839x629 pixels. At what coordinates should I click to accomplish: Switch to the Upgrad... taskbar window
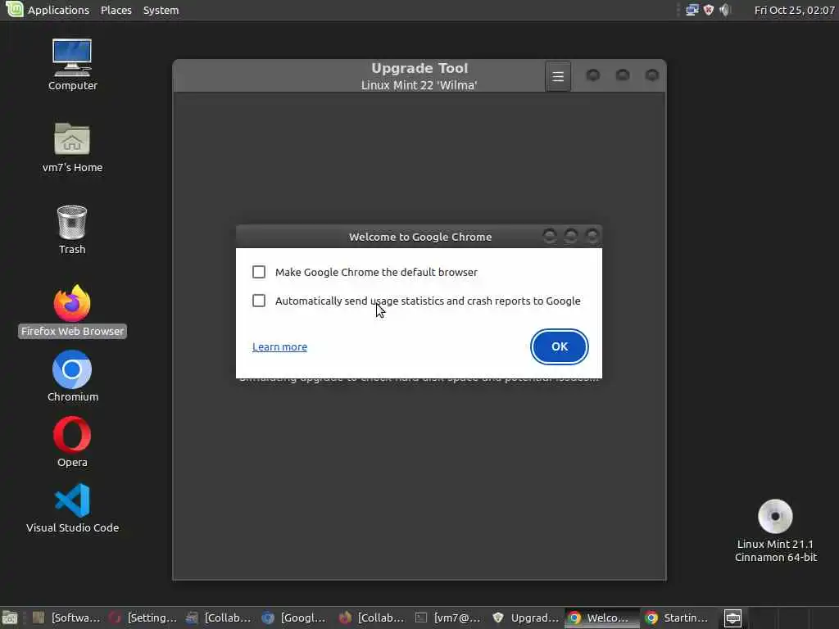525,618
